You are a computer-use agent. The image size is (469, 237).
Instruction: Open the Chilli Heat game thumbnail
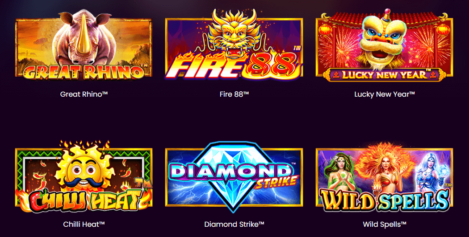[x=84, y=176]
